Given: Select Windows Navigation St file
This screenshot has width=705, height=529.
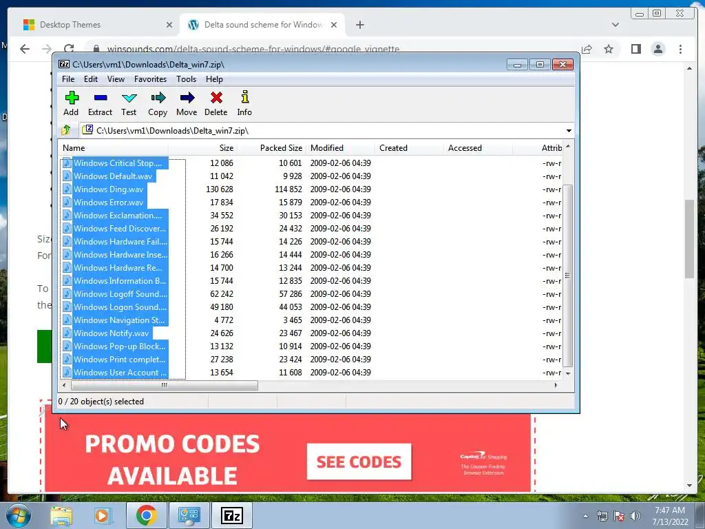Looking at the screenshot, I should click(115, 320).
